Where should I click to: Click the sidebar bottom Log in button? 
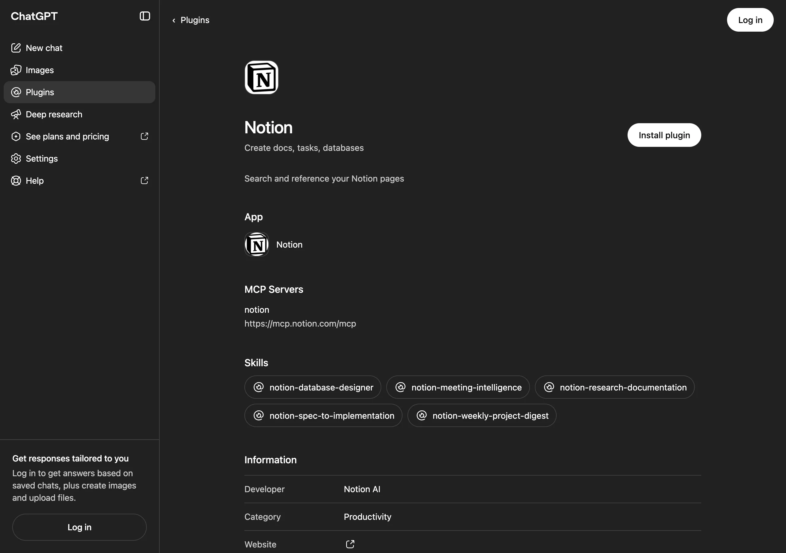(80, 527)
